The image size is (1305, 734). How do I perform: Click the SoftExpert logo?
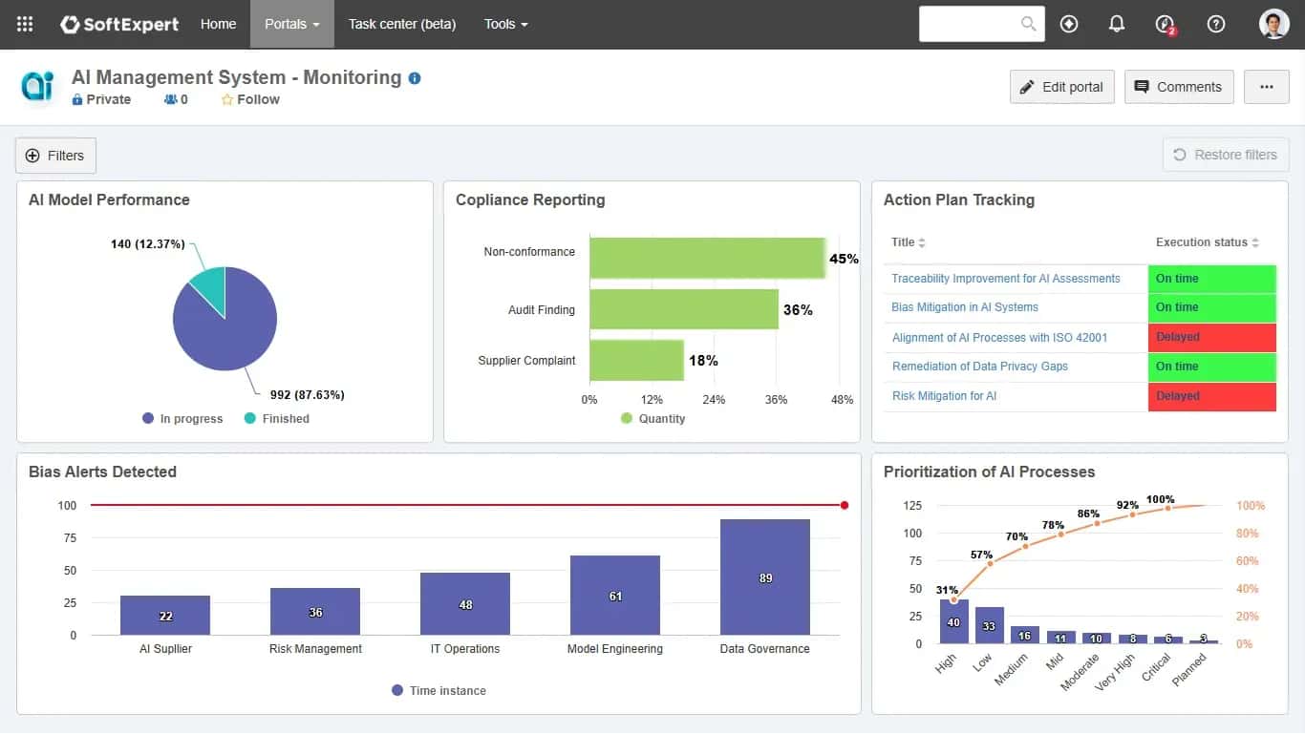tap(119, 24)
